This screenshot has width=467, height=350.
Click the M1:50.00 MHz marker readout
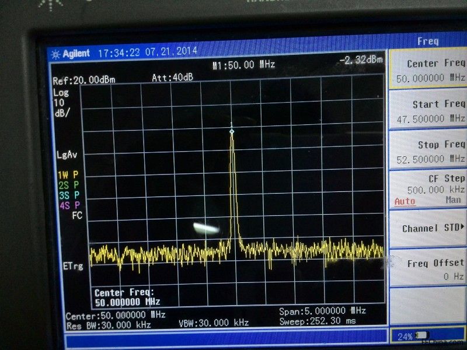(x=243, y=65)
